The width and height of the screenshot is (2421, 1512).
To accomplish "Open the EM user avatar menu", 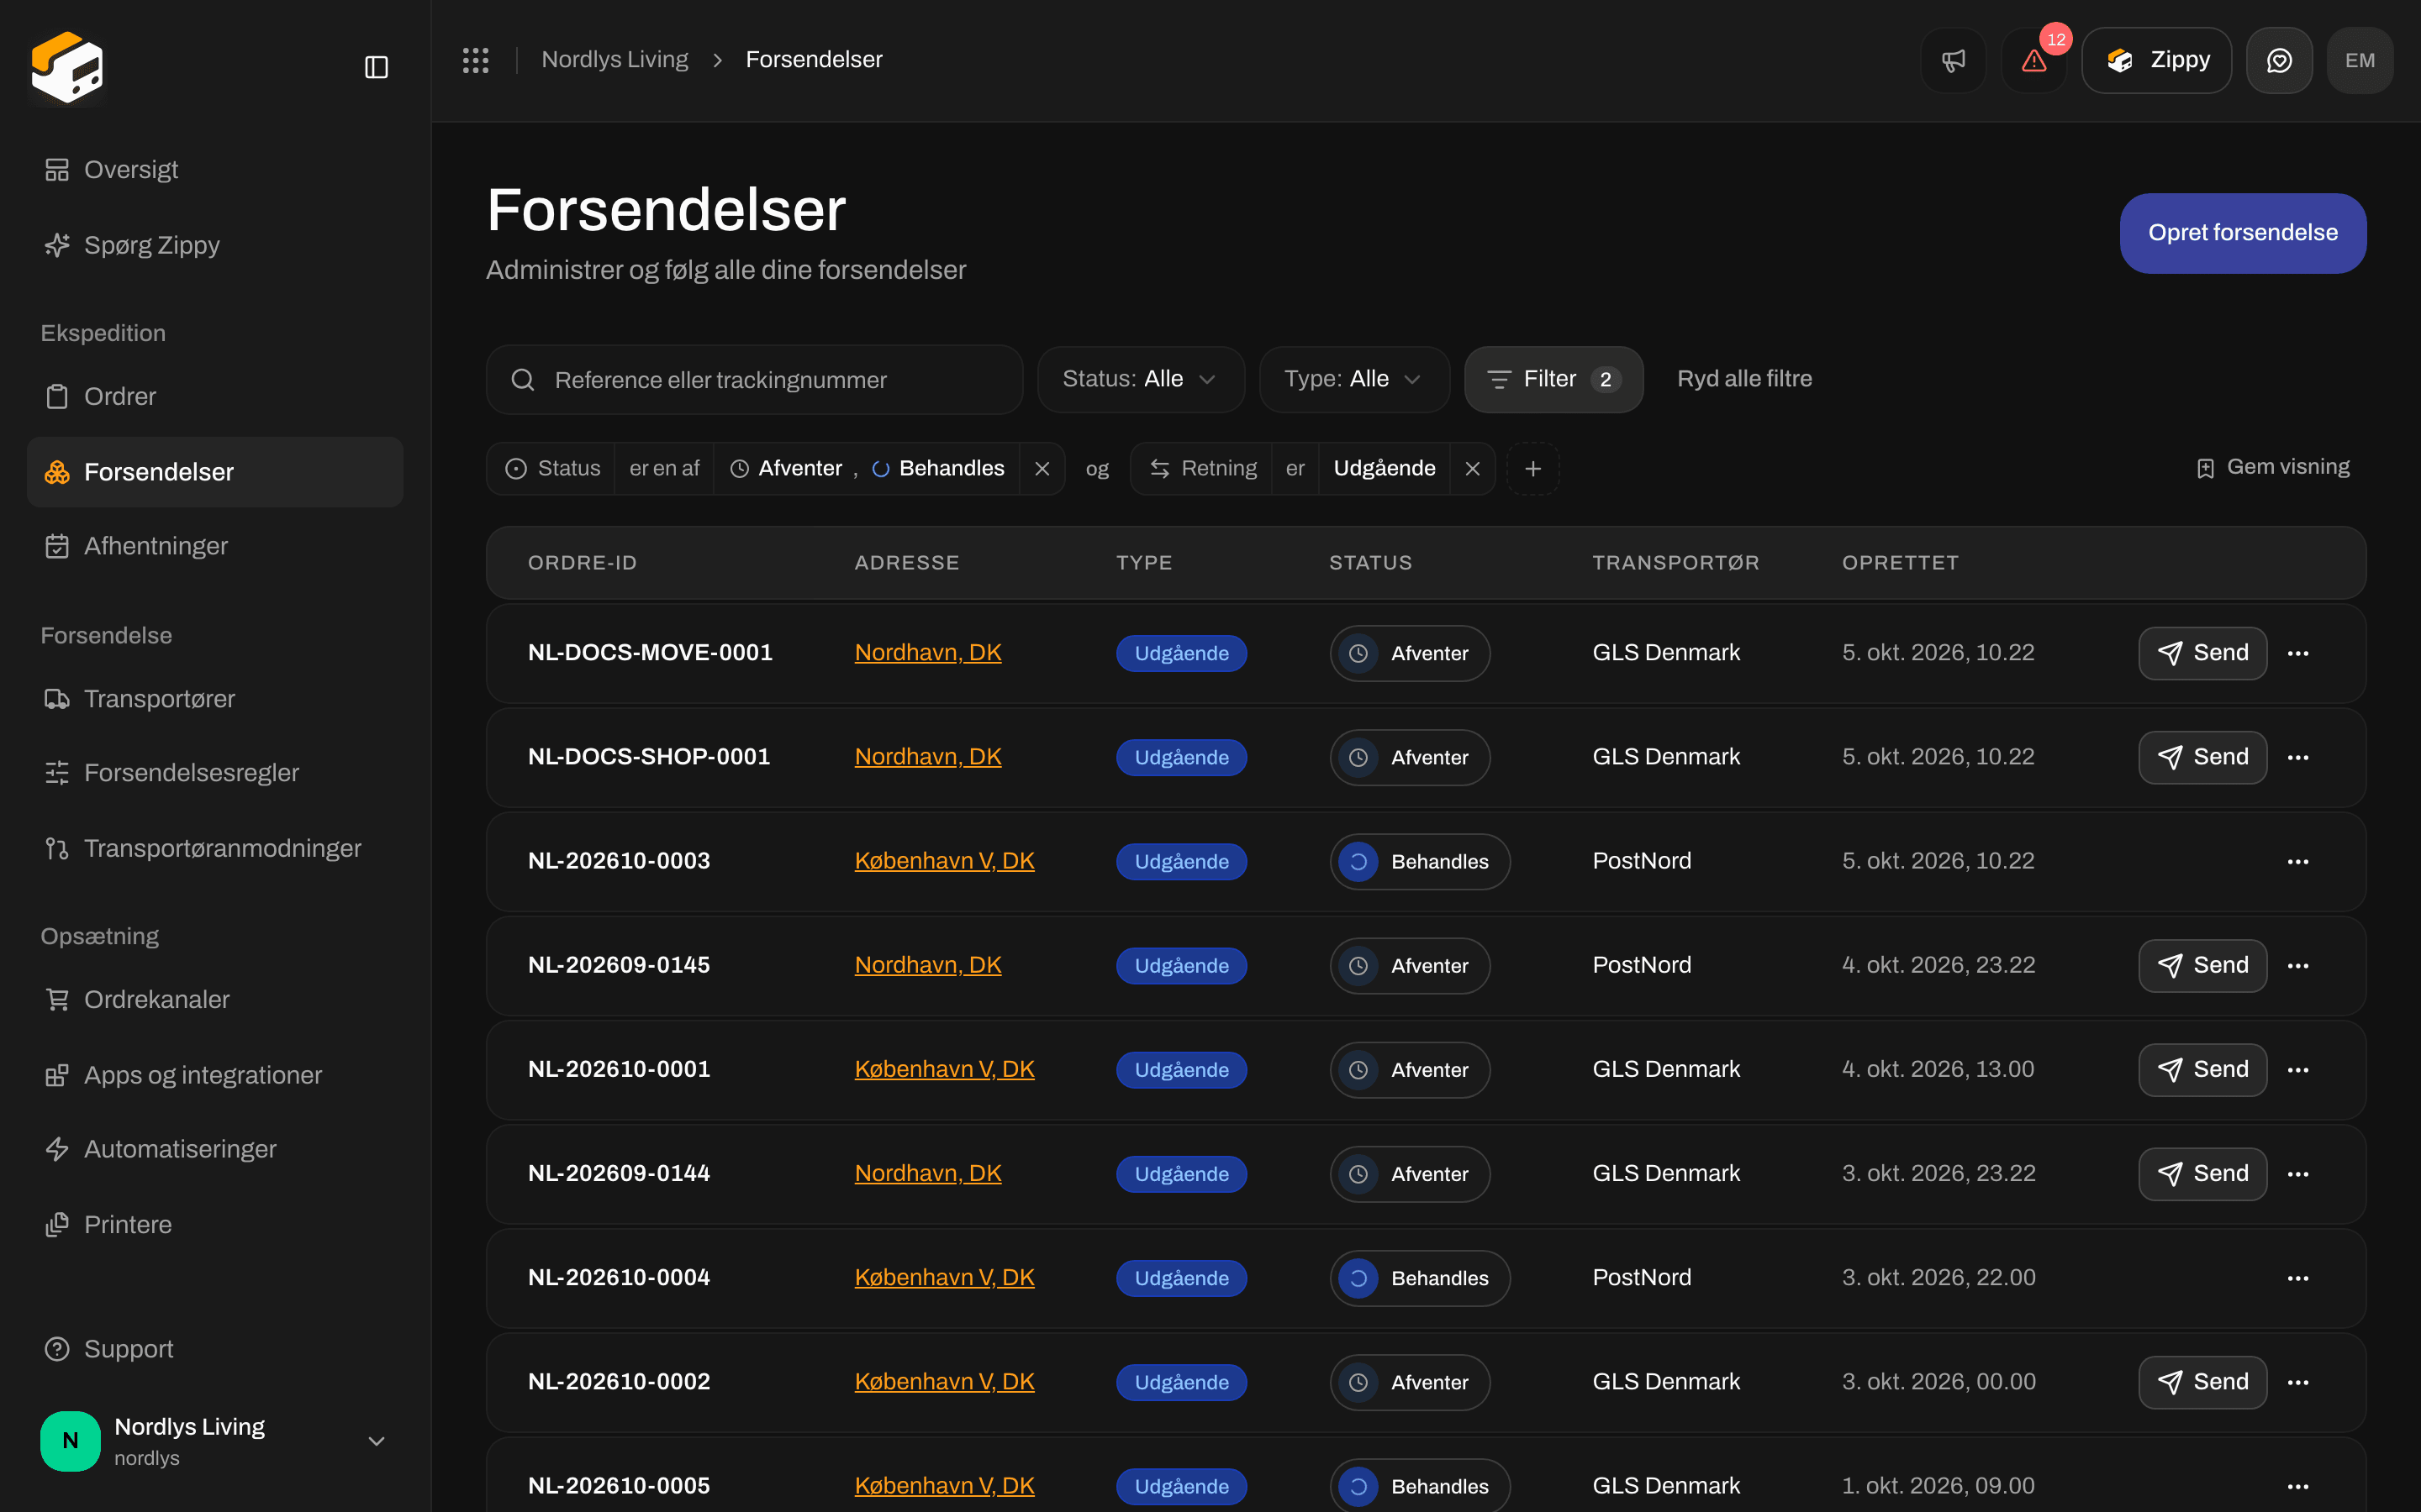I will click(x=2360, y=60).
